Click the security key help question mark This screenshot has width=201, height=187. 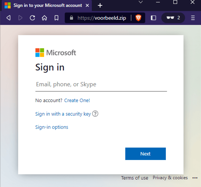95,114
